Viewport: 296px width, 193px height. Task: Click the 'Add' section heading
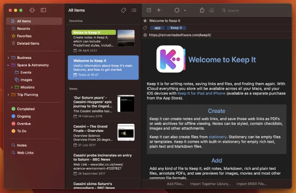217,160
